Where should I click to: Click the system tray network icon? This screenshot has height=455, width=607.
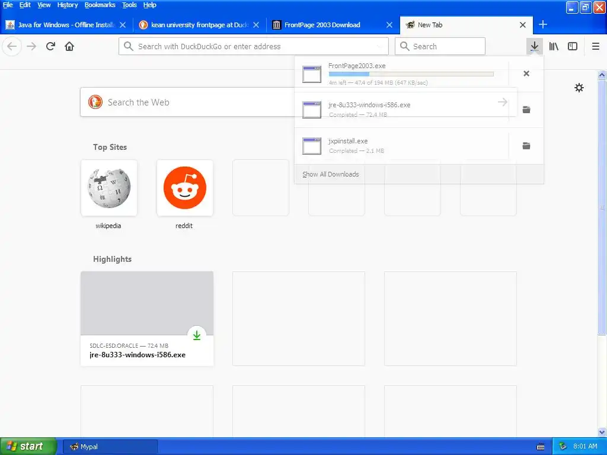coord(563,447)
